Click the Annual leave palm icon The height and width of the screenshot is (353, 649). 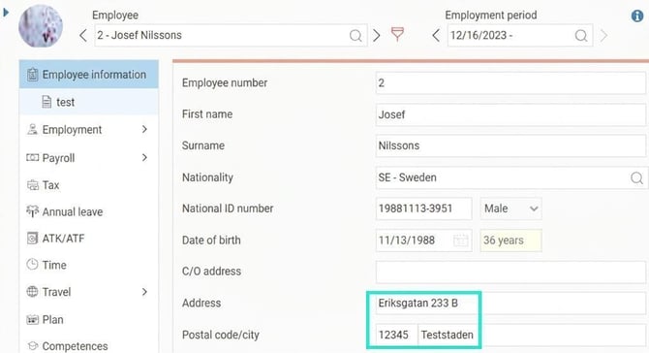point(32,211)
